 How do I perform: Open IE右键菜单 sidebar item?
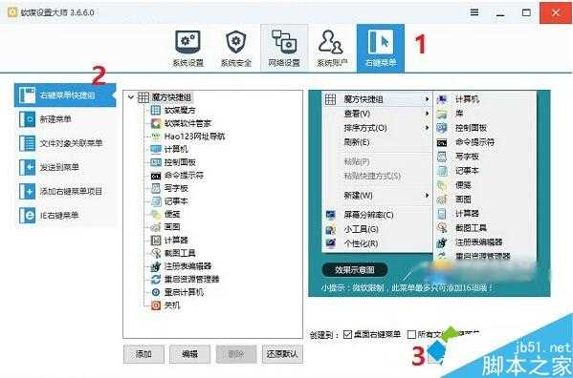coord(65,216)
